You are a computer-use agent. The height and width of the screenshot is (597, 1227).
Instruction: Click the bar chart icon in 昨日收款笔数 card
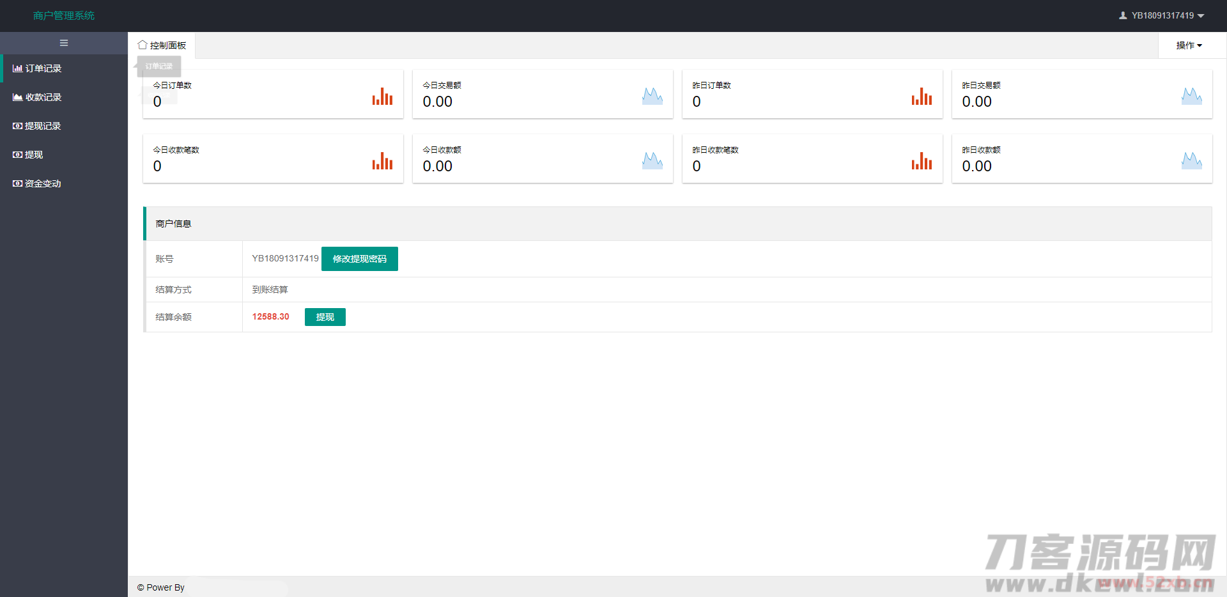[x=922, y=161]
